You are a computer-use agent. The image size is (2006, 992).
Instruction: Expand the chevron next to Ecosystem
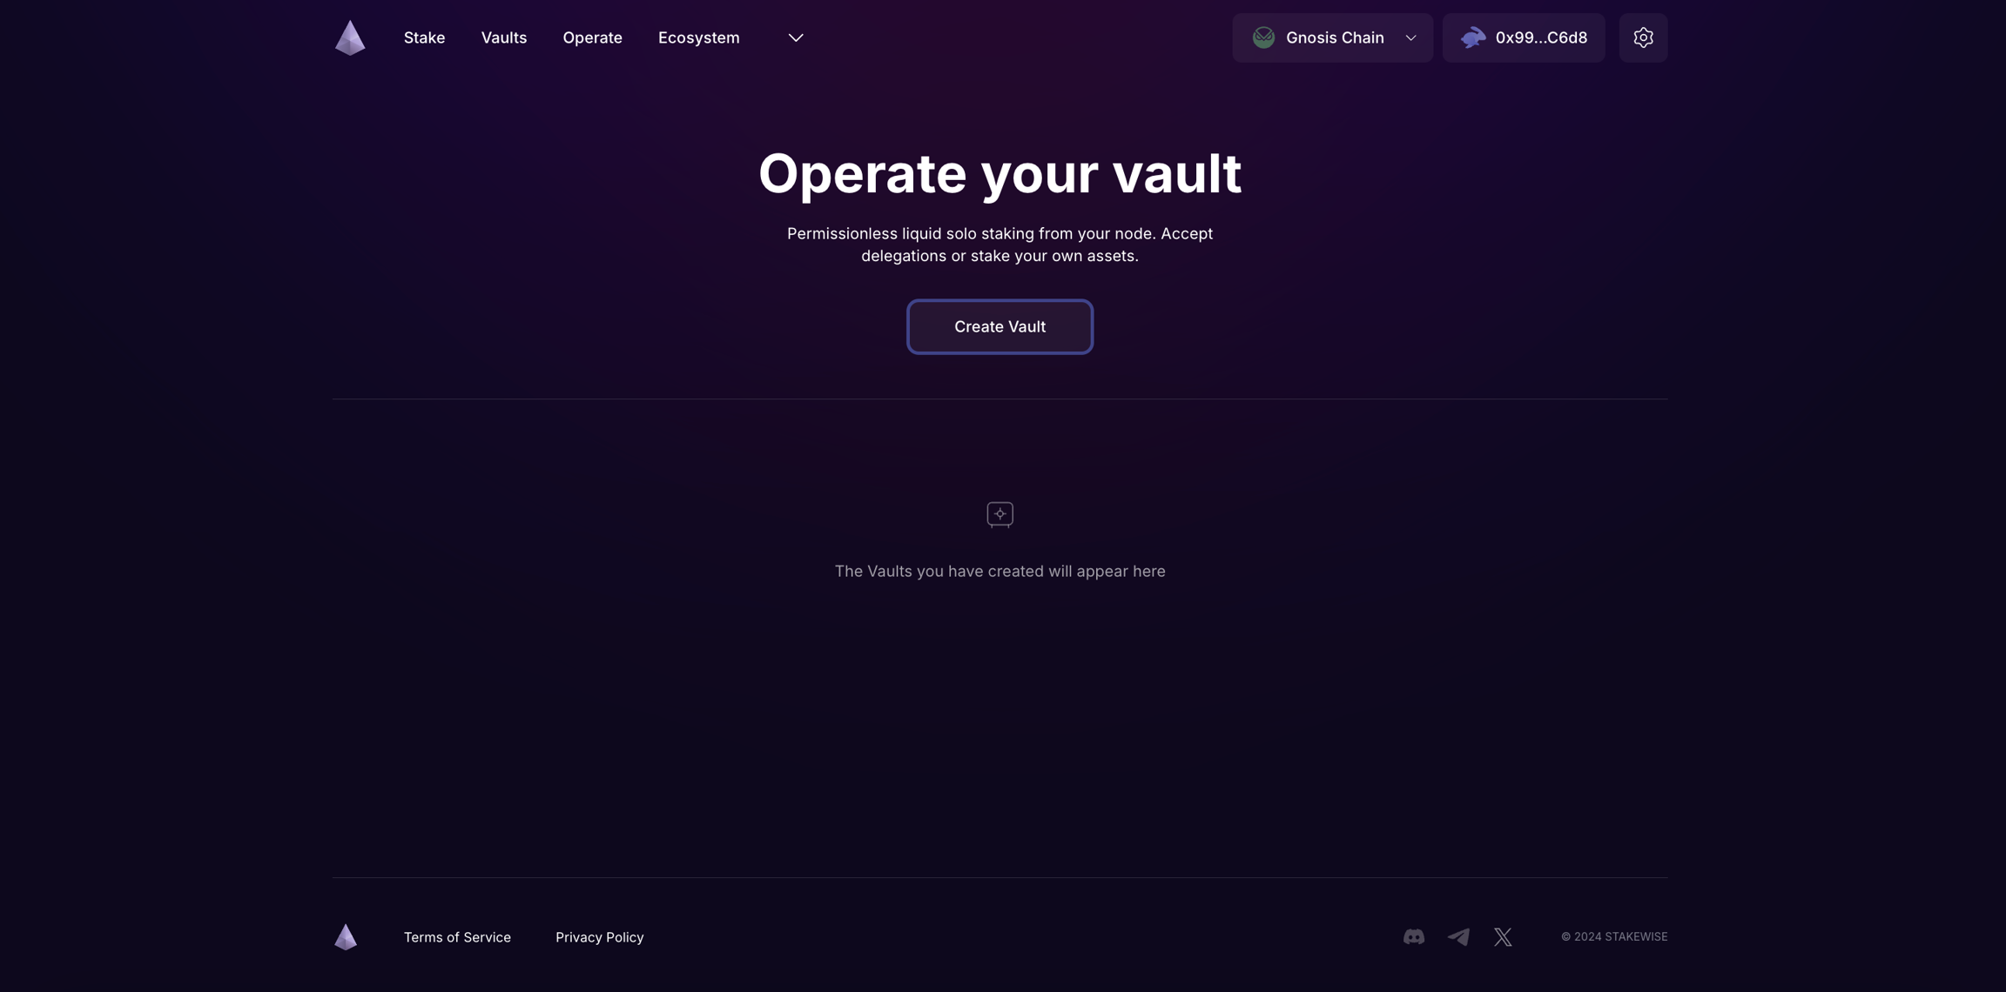click(795, 37)
